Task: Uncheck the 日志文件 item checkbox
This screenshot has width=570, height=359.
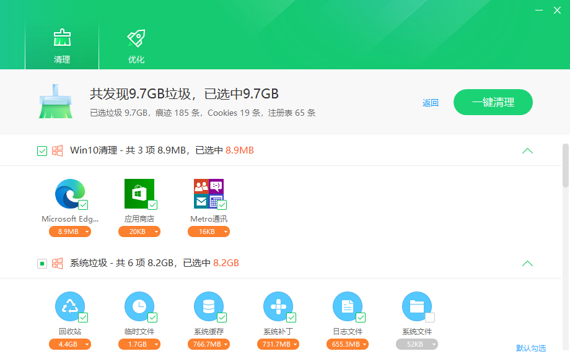Action: tap(361, 318)
